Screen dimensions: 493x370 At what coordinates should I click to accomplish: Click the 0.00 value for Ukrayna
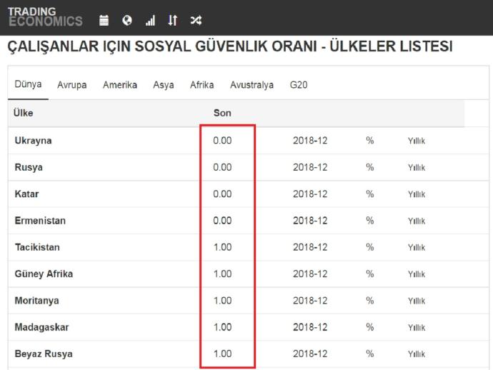(x=222, y=141)
